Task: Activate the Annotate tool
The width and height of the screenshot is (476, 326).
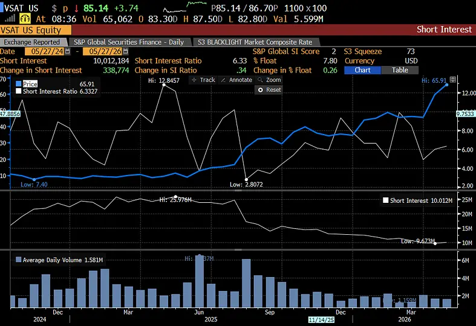Action: [236, 80]
